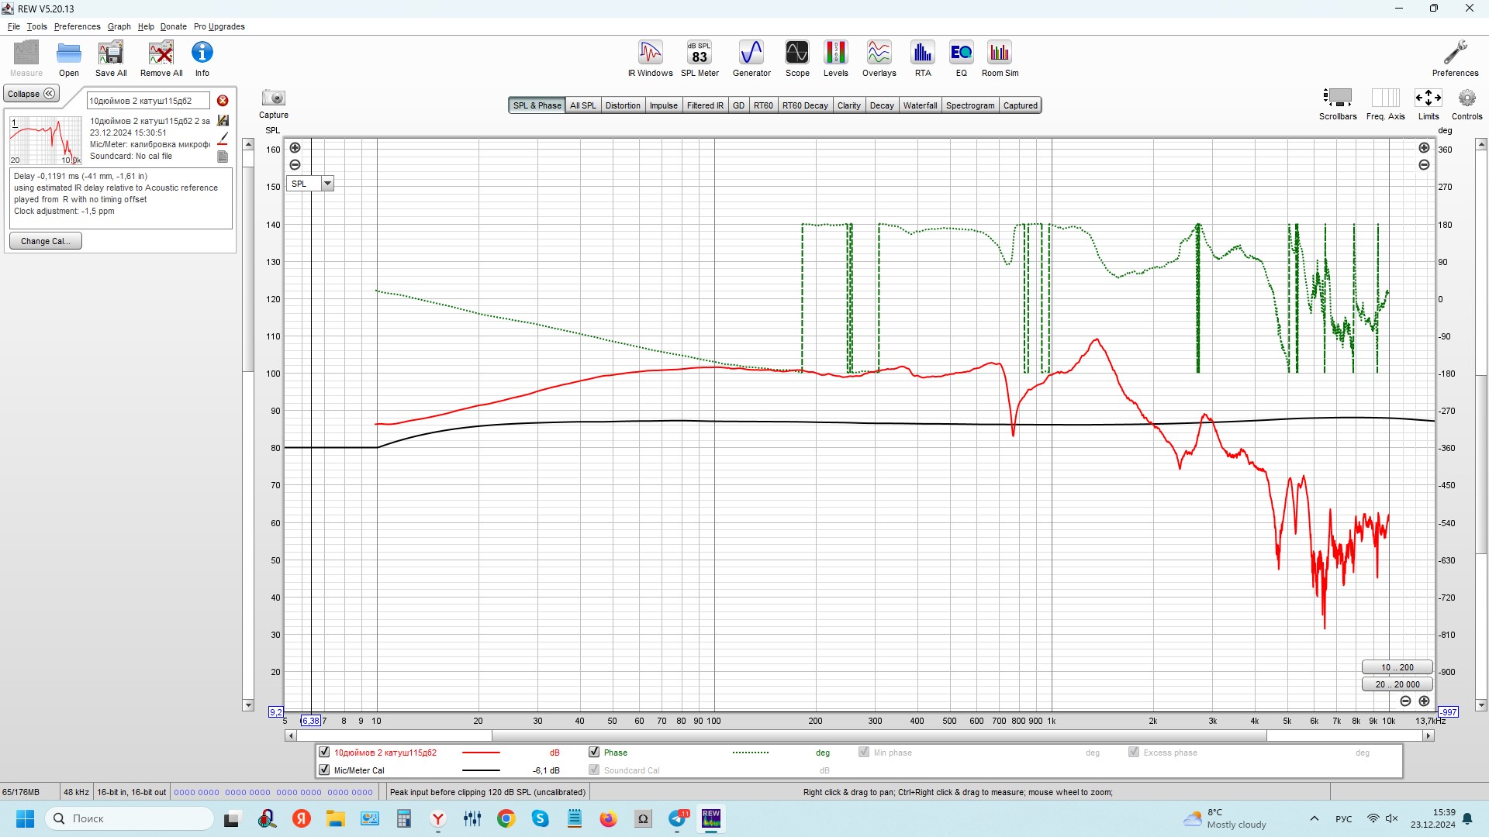The width and height of the screenshot is (1489, 837).
Task: Click the Capture camera icon
Action: [x=273, y=98]
